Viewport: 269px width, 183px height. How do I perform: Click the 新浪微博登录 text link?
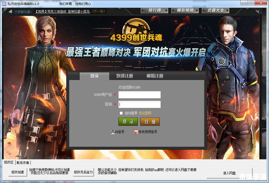tap(148, 132)
